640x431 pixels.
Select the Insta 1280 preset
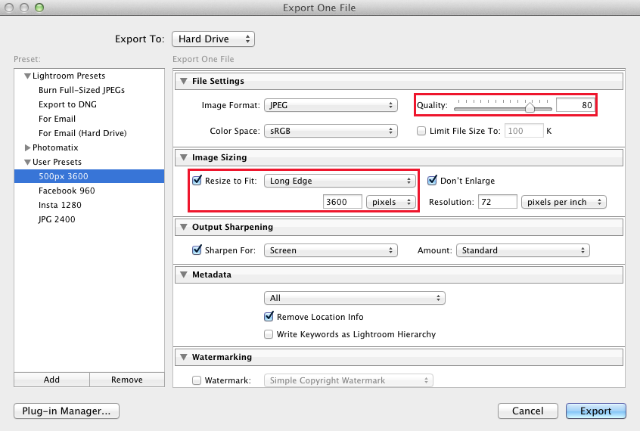tap(60, 205)
